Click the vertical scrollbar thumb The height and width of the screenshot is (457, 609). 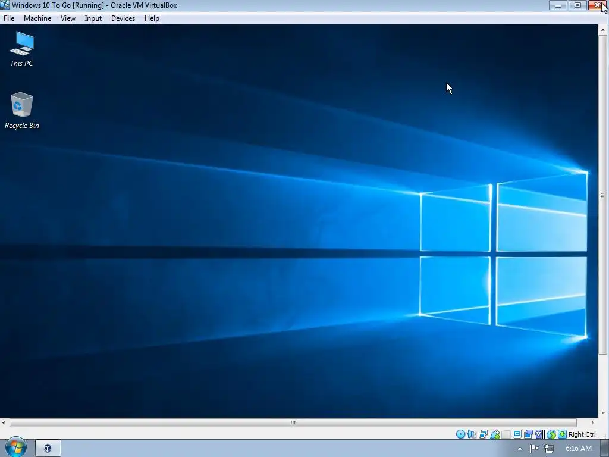(603, 195)
